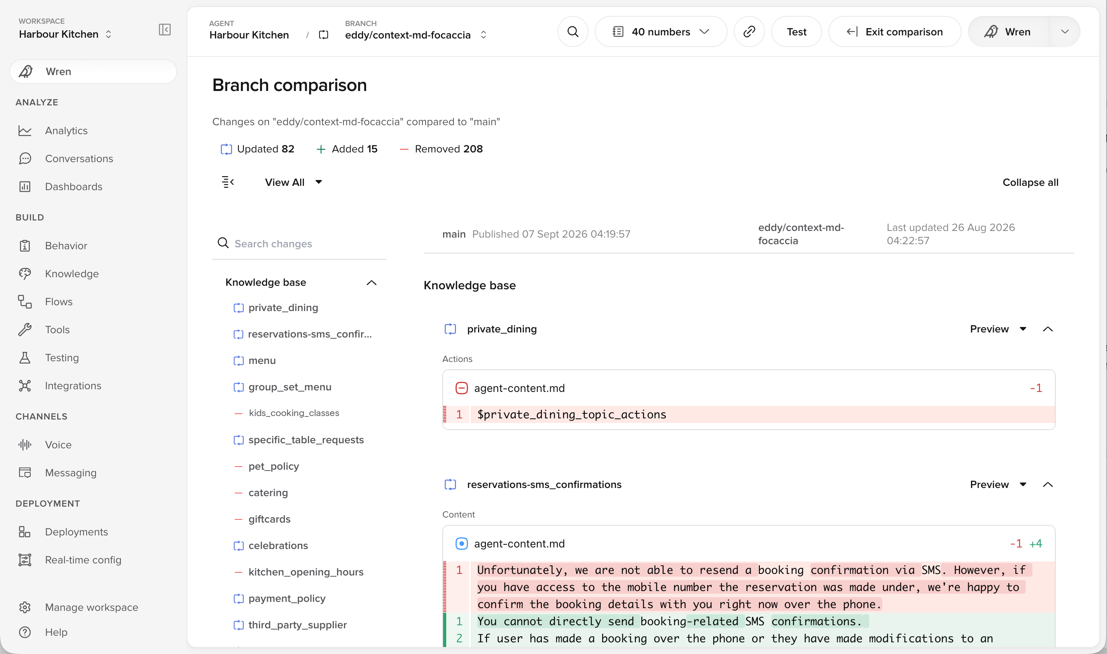Open the search magnifier in the top bar
This screenshot has width=1107, height=654.
point(573,32)
